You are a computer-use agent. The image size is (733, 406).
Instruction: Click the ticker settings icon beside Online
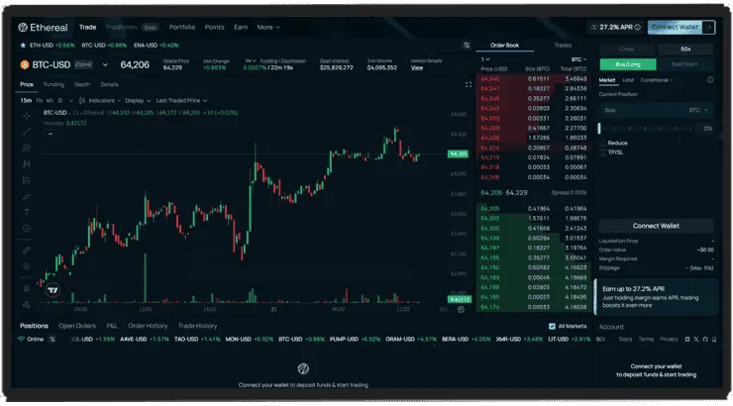pyautogui.click(x=52, y=340)
